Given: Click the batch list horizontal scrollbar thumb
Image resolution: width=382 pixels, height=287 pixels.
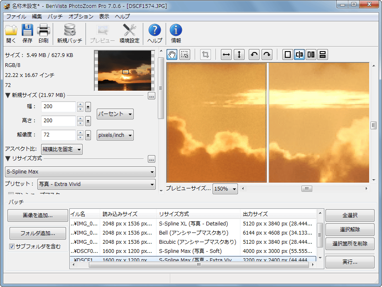Looking at the screenshot, I should tap(199, 265).
